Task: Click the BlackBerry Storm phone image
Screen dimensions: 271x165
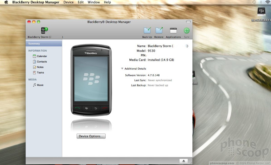Action: (91, 80)
